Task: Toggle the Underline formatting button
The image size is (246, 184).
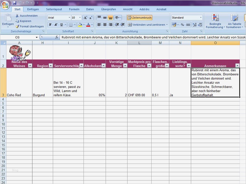Action: (61, 25)
